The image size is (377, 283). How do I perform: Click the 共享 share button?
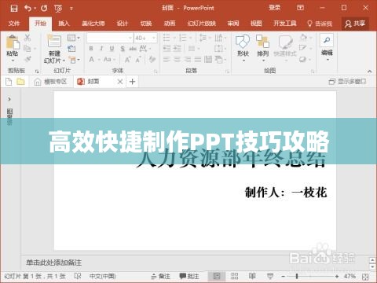355,24
